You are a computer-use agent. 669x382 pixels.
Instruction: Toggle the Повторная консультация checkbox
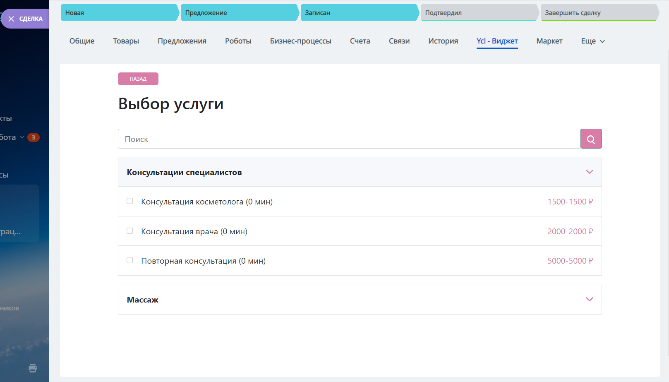[x=130, y=260]
